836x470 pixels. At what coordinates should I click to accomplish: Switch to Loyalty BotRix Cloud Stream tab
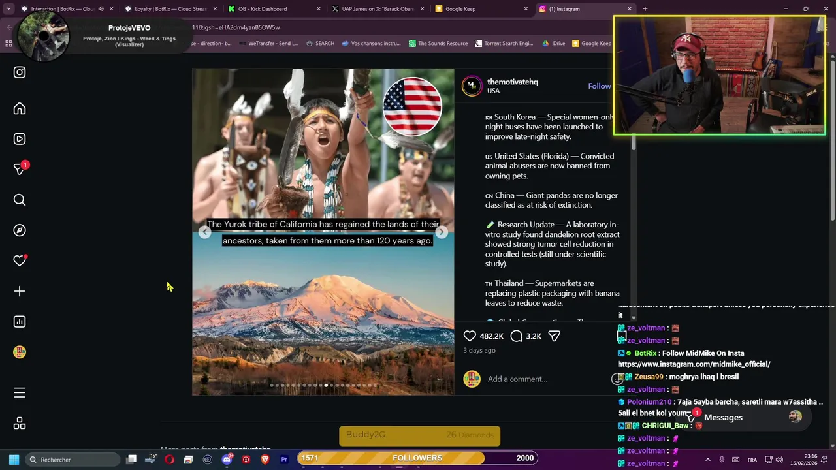[170, 9]
